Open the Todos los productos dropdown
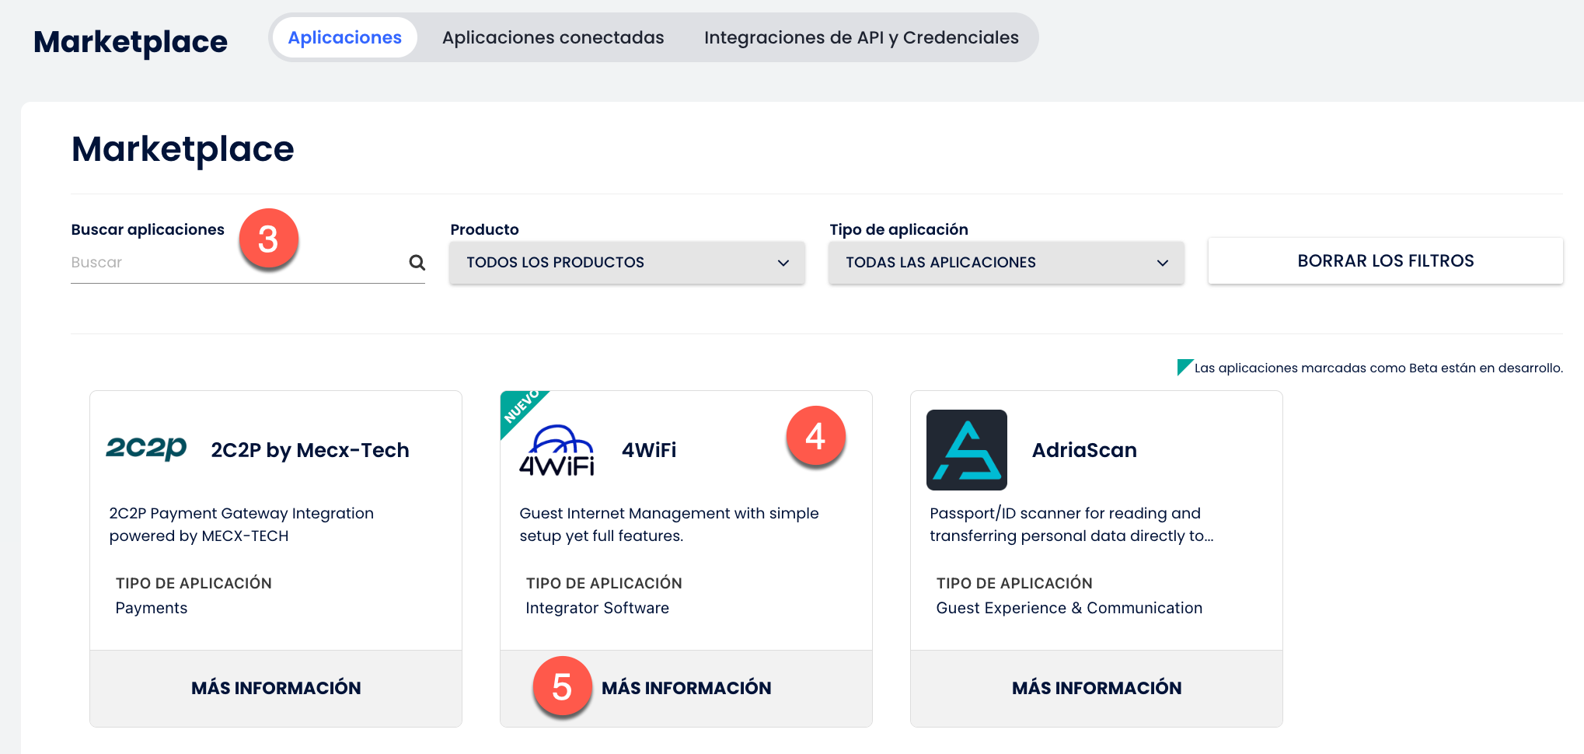This screenshot has height=754, width=1584. click(626, 263)
